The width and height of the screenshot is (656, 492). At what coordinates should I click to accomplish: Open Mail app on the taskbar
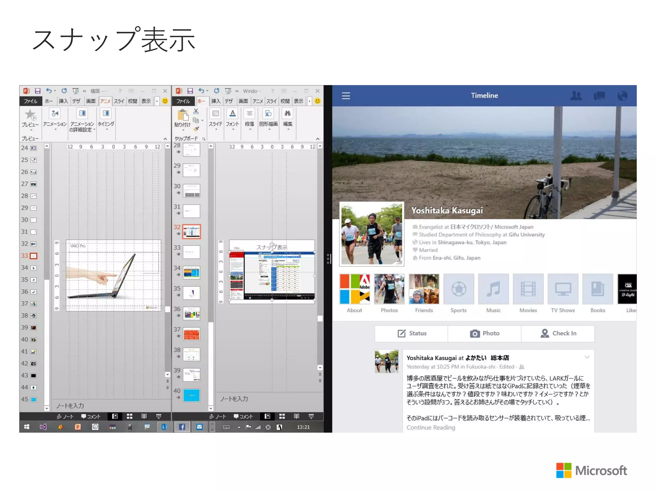tap(199, 427)
